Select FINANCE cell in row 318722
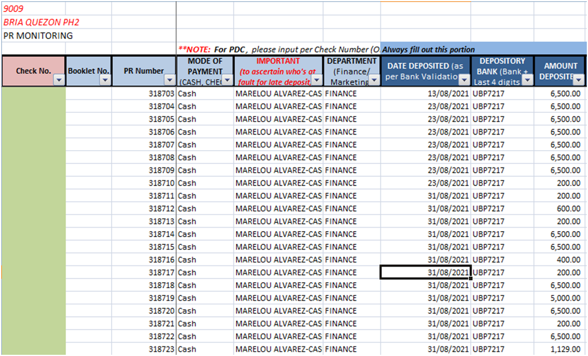The width and height of the screenshot is (588, 356). 352,337
